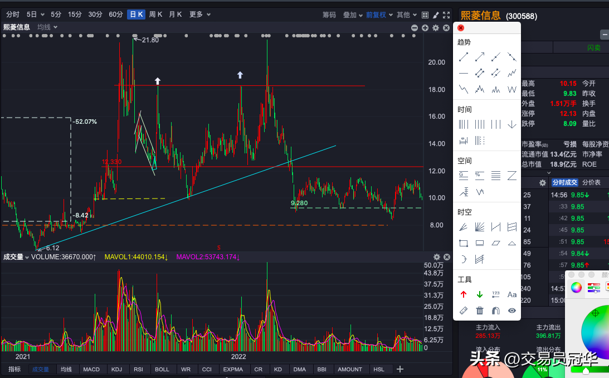Select the rectangle drawing tool
The height and width of the screenshot is (378, 609).
click(x=464, y=243)
